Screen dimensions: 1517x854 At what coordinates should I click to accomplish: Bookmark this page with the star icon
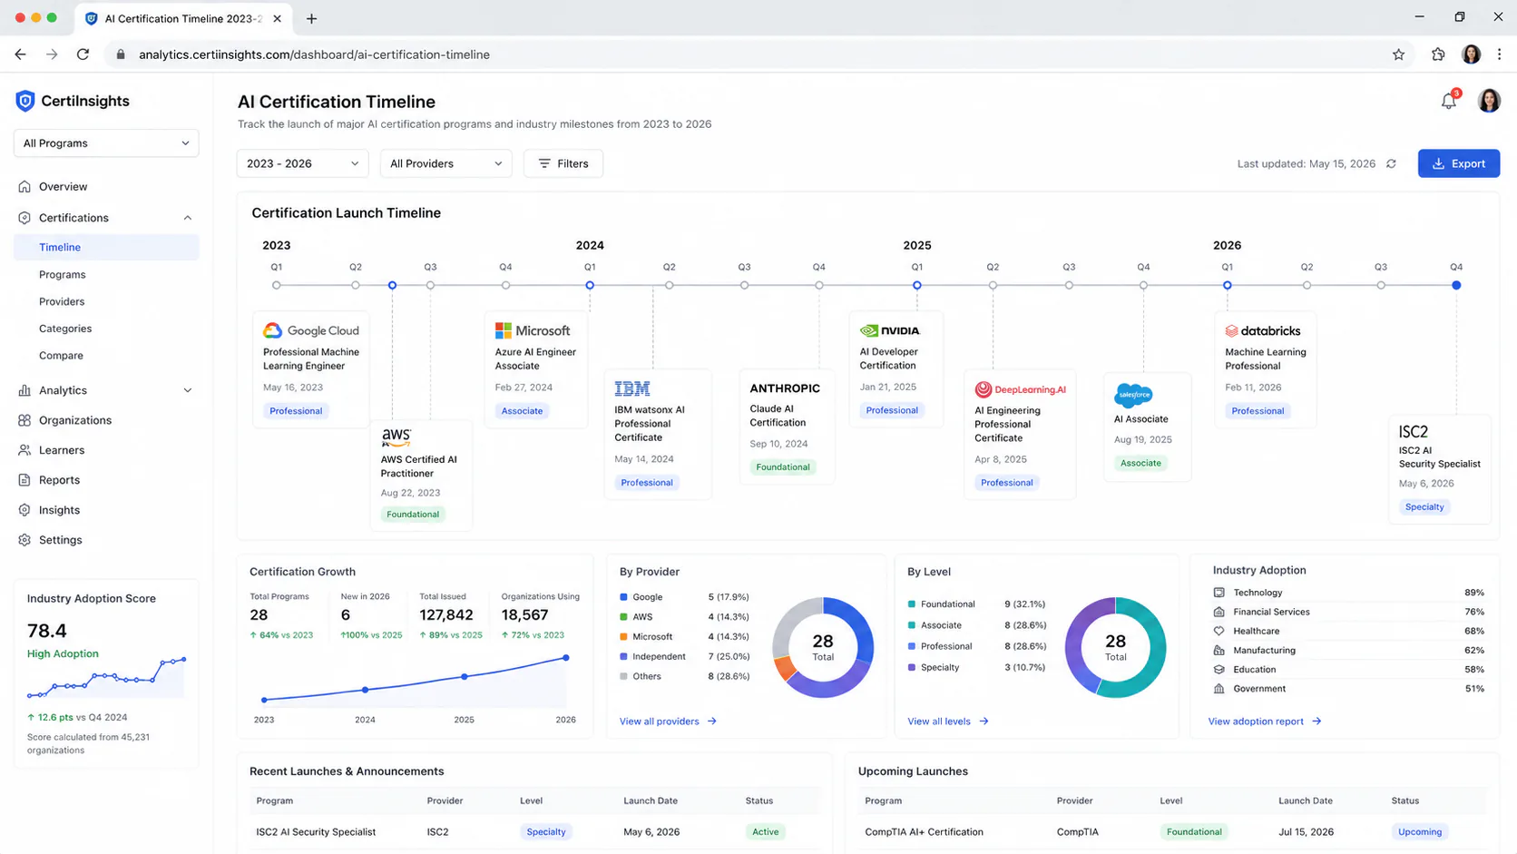click(1399, 54)
